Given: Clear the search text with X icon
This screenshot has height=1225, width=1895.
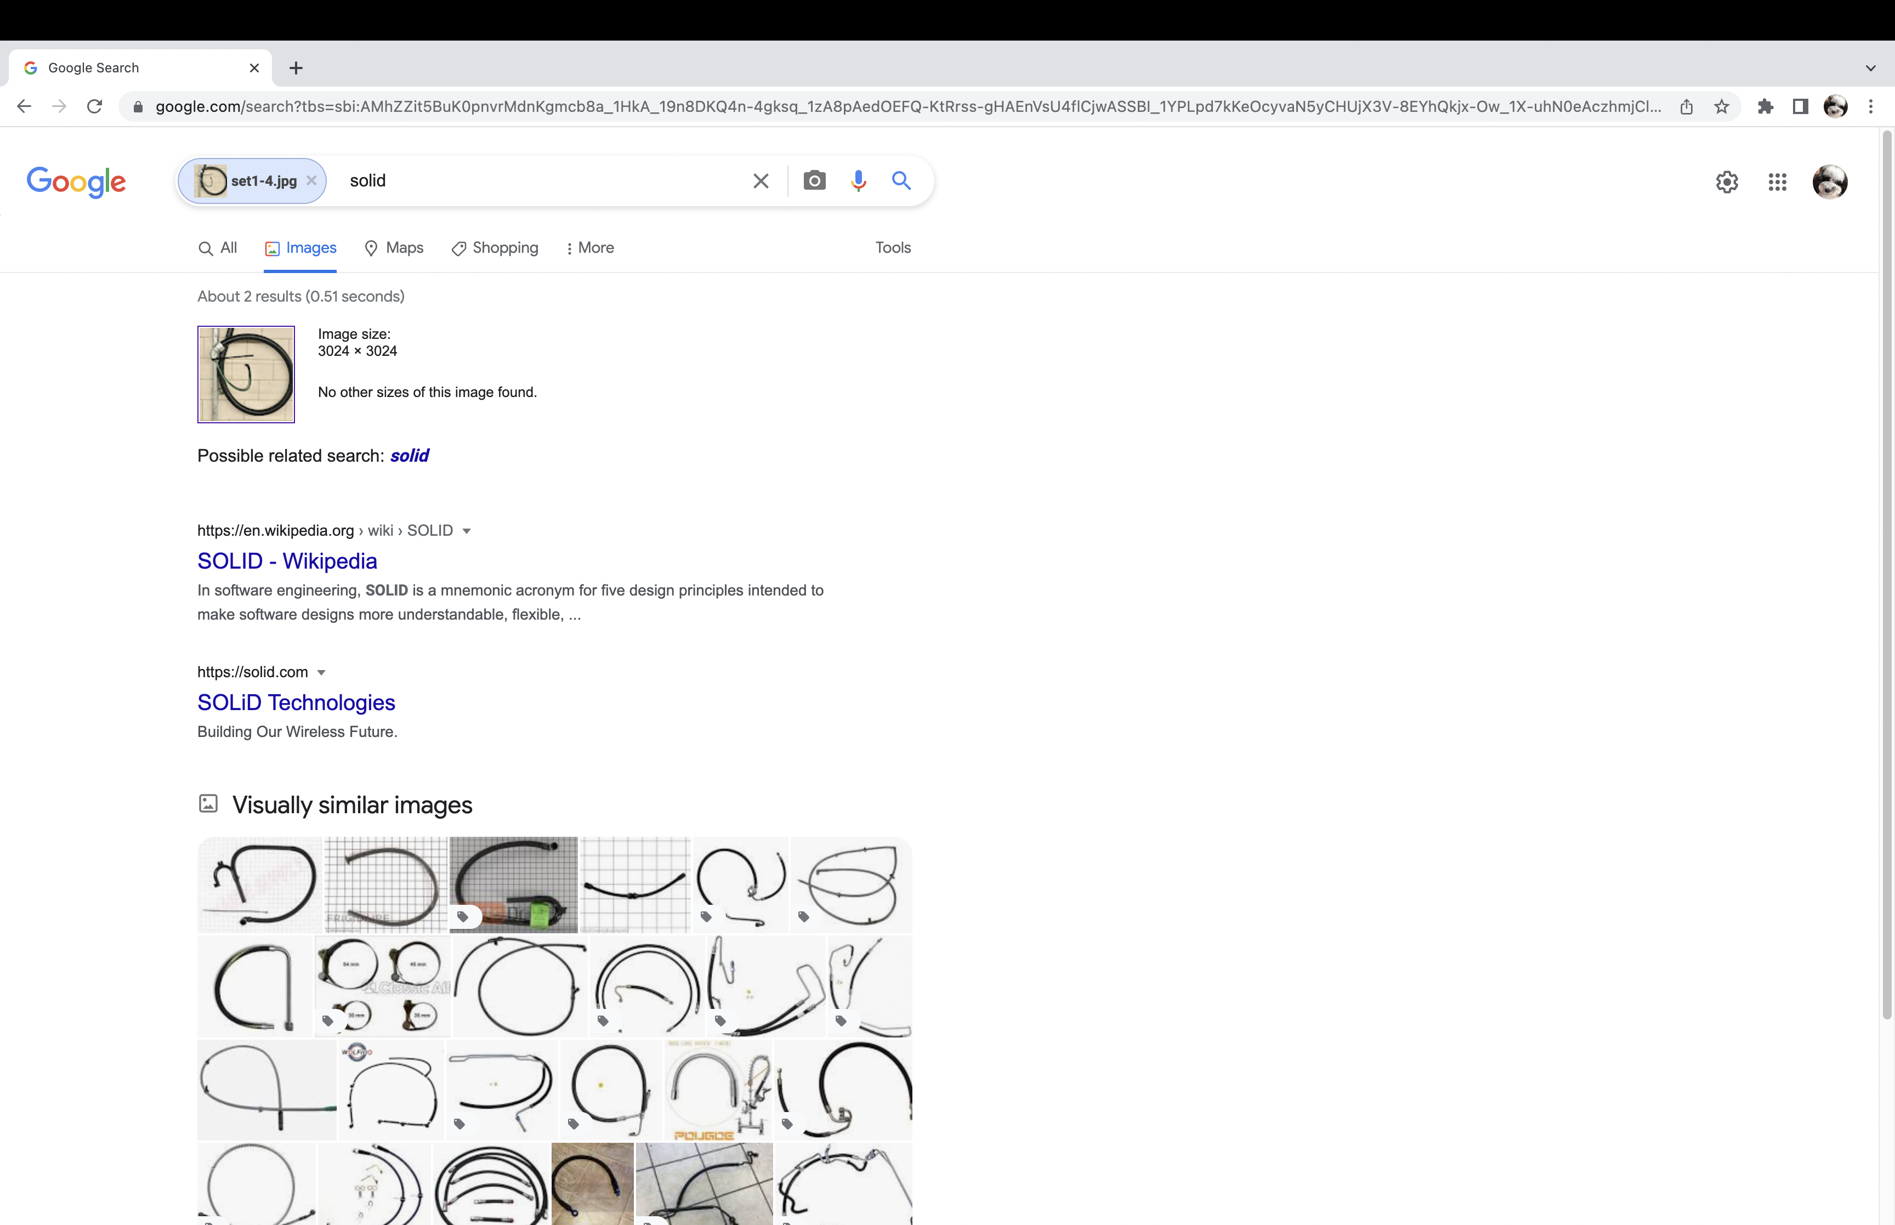Looking at the screenshot, I should (760, 180).
